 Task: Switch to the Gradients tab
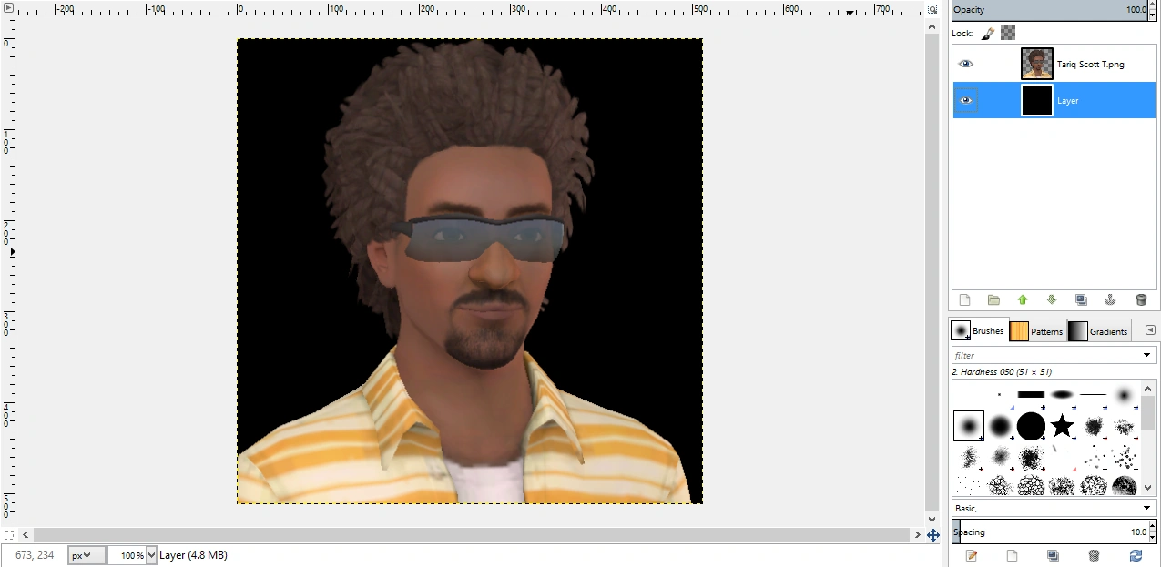(1099, 331)
